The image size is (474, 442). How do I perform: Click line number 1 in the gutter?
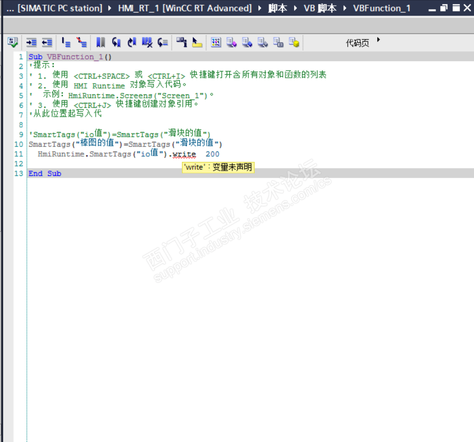[x=21, y=57]
